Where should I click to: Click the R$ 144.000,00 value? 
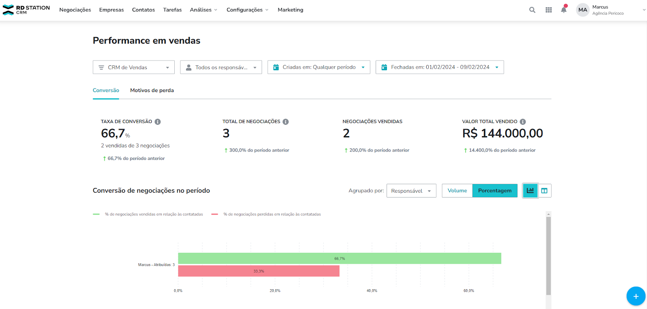click(x=503, y=133)
